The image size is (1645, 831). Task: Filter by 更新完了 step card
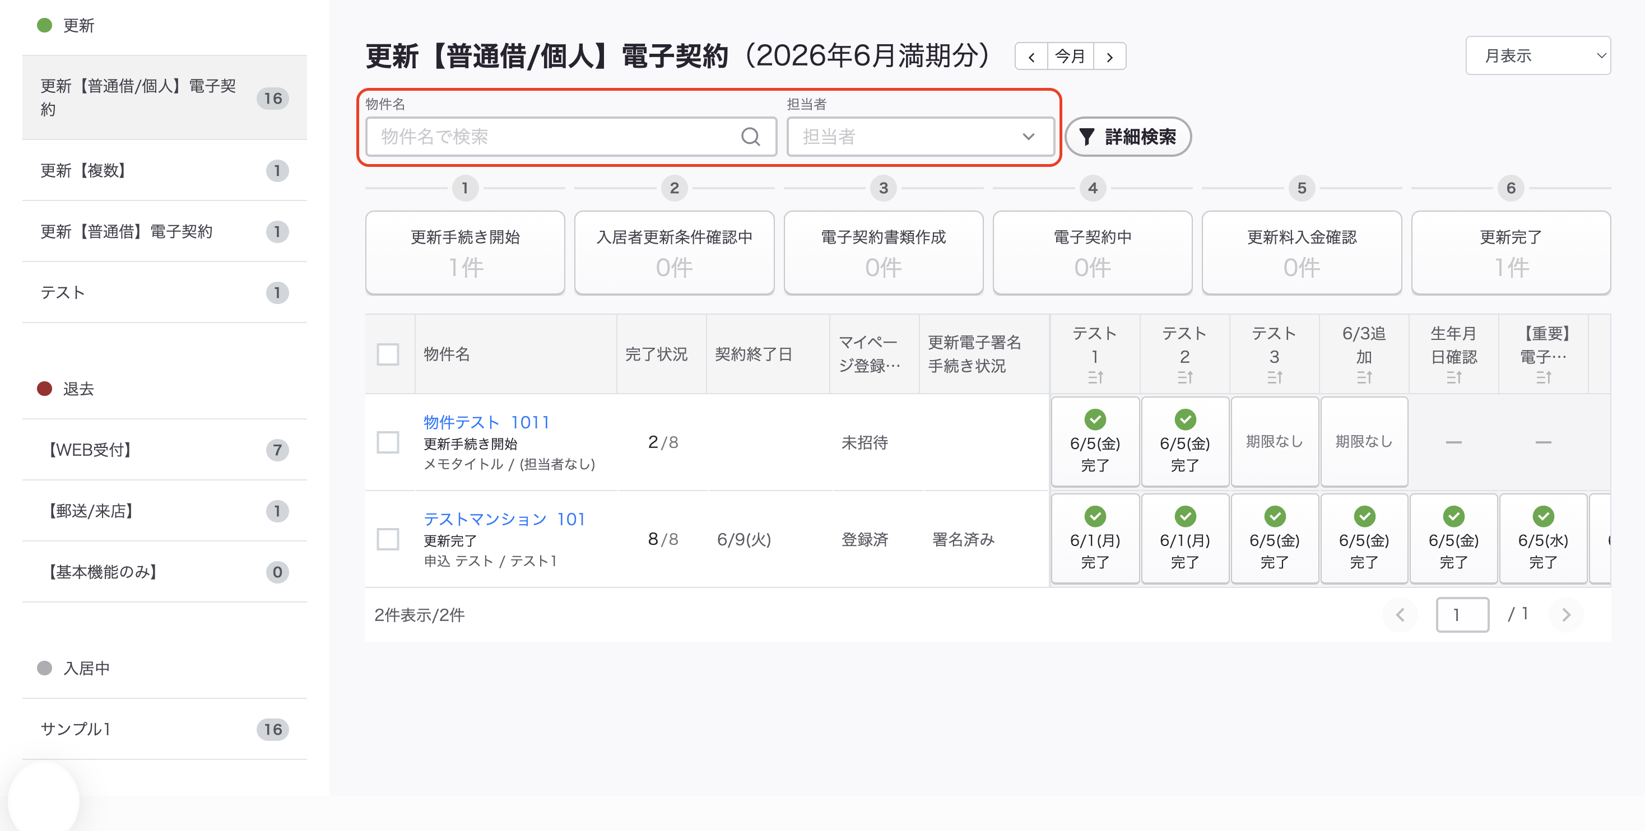point(1511,253)
